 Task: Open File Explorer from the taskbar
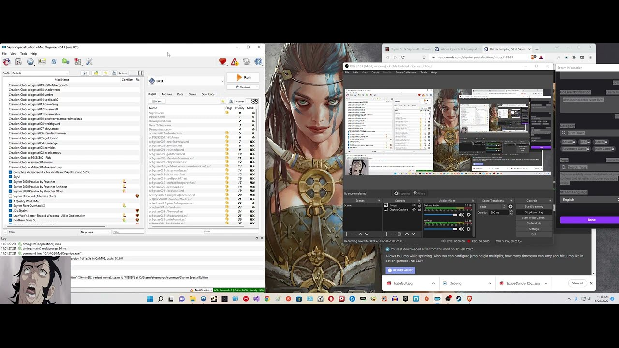coord(192,299)
